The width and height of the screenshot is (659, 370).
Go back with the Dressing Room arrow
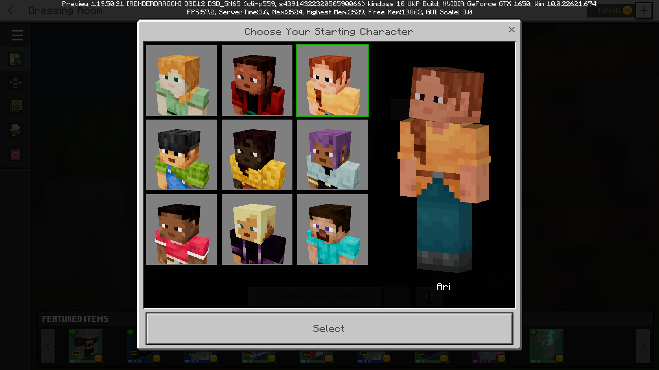(x=11, y=11)
